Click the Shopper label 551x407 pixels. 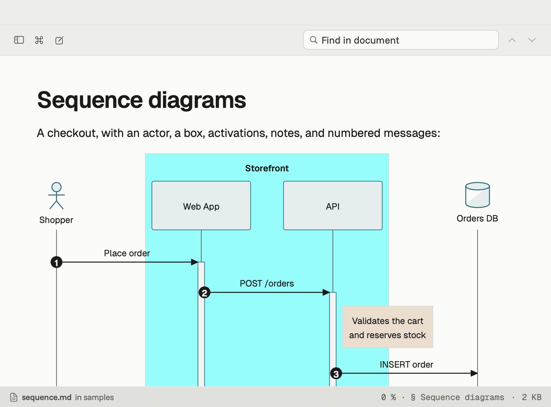[56, 220]
